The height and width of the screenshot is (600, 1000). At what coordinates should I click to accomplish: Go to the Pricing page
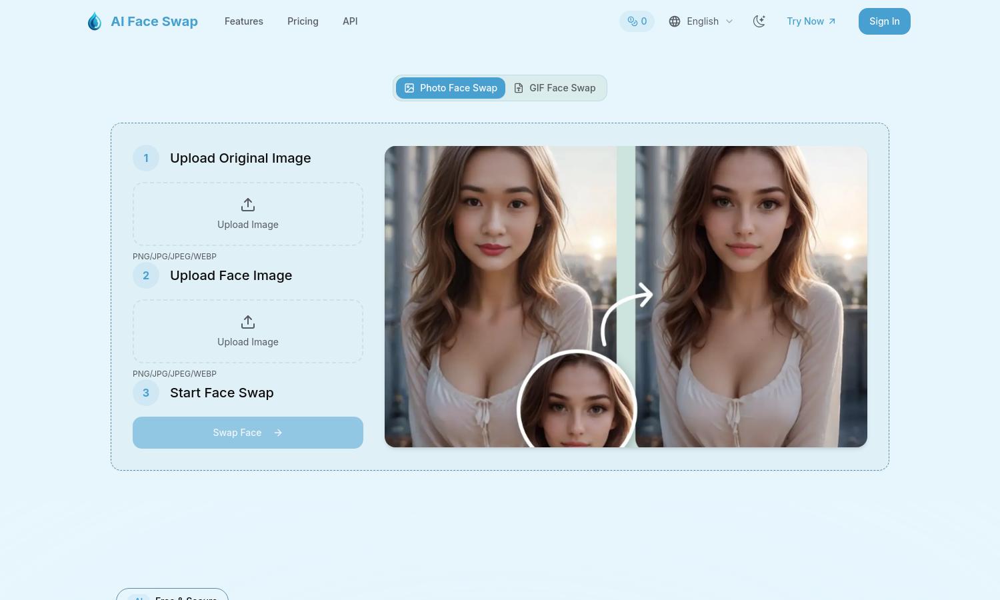(x=303, y=21)
